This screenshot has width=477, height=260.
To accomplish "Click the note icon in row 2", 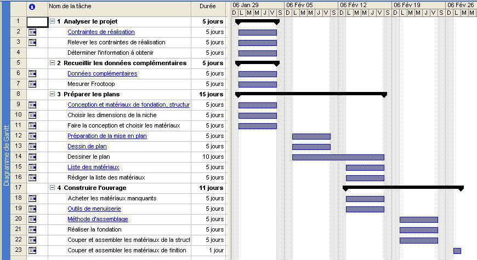I will (x=32, y=32).
